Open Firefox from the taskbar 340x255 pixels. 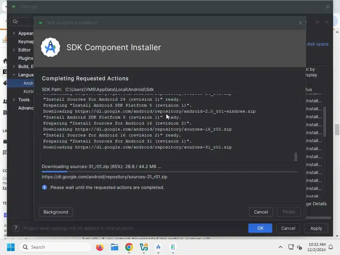[x=100, y=247]
